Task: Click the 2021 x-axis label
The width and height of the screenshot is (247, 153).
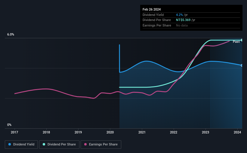Action: (142, 132)
